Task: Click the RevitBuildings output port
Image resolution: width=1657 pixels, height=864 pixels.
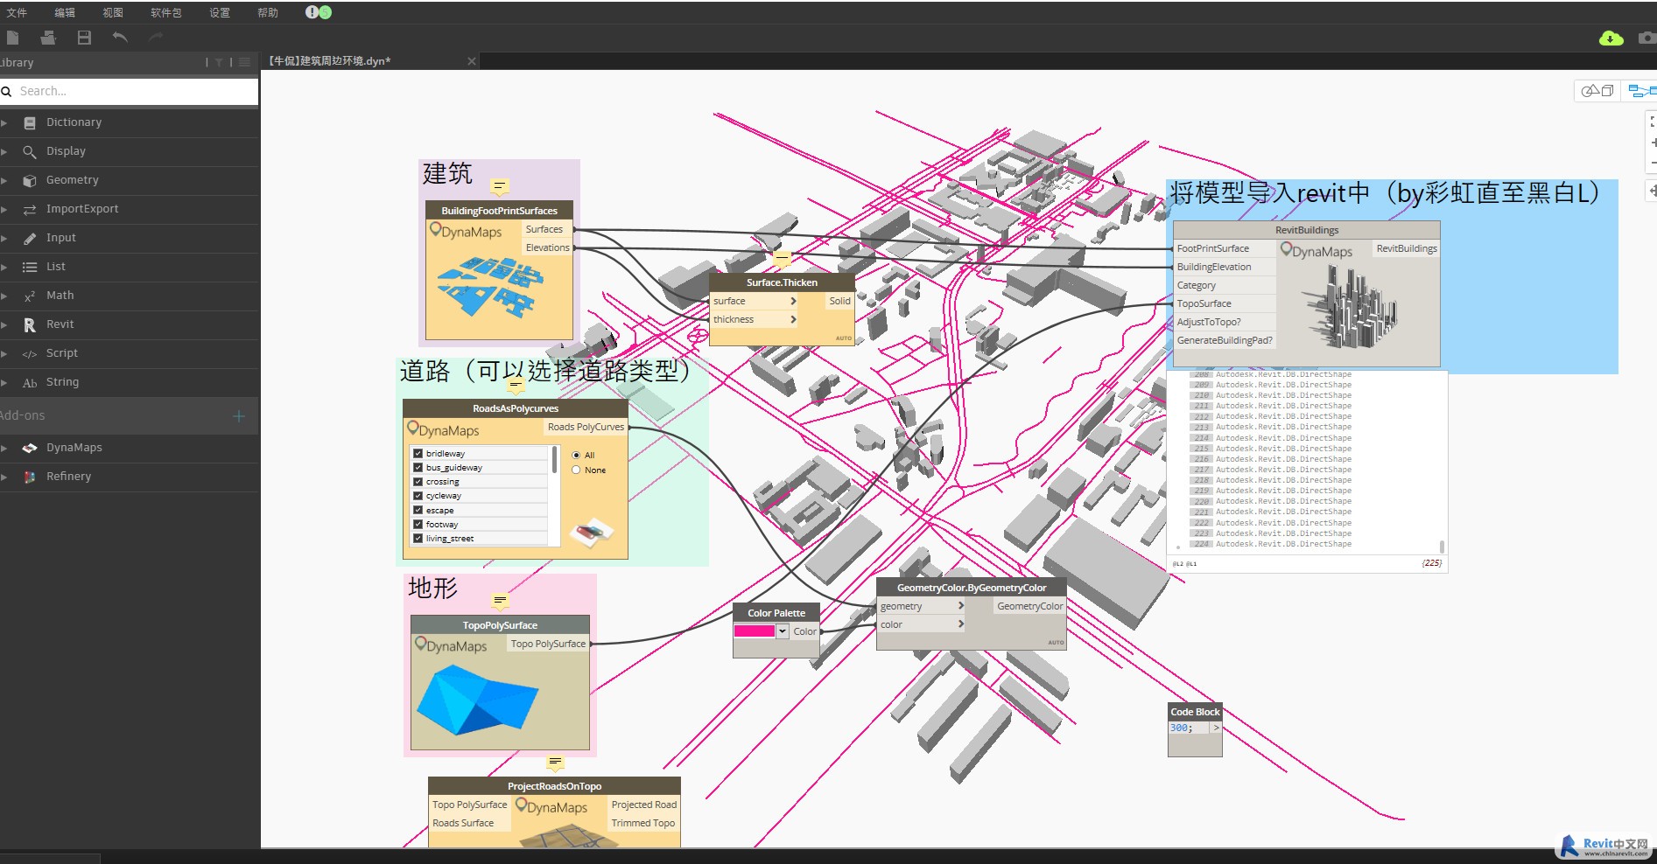Action: [x=1406, y=248]
